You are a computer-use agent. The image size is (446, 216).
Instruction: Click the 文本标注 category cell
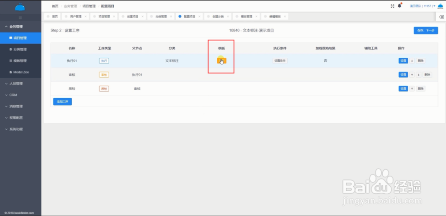172,60
